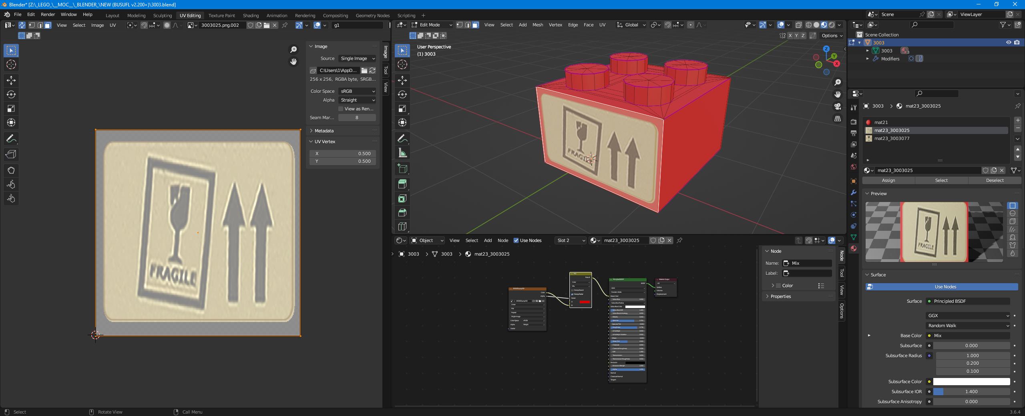Click the Seam Margin value field
This screenshot has width=1025, height=416.
coord(357,118)
